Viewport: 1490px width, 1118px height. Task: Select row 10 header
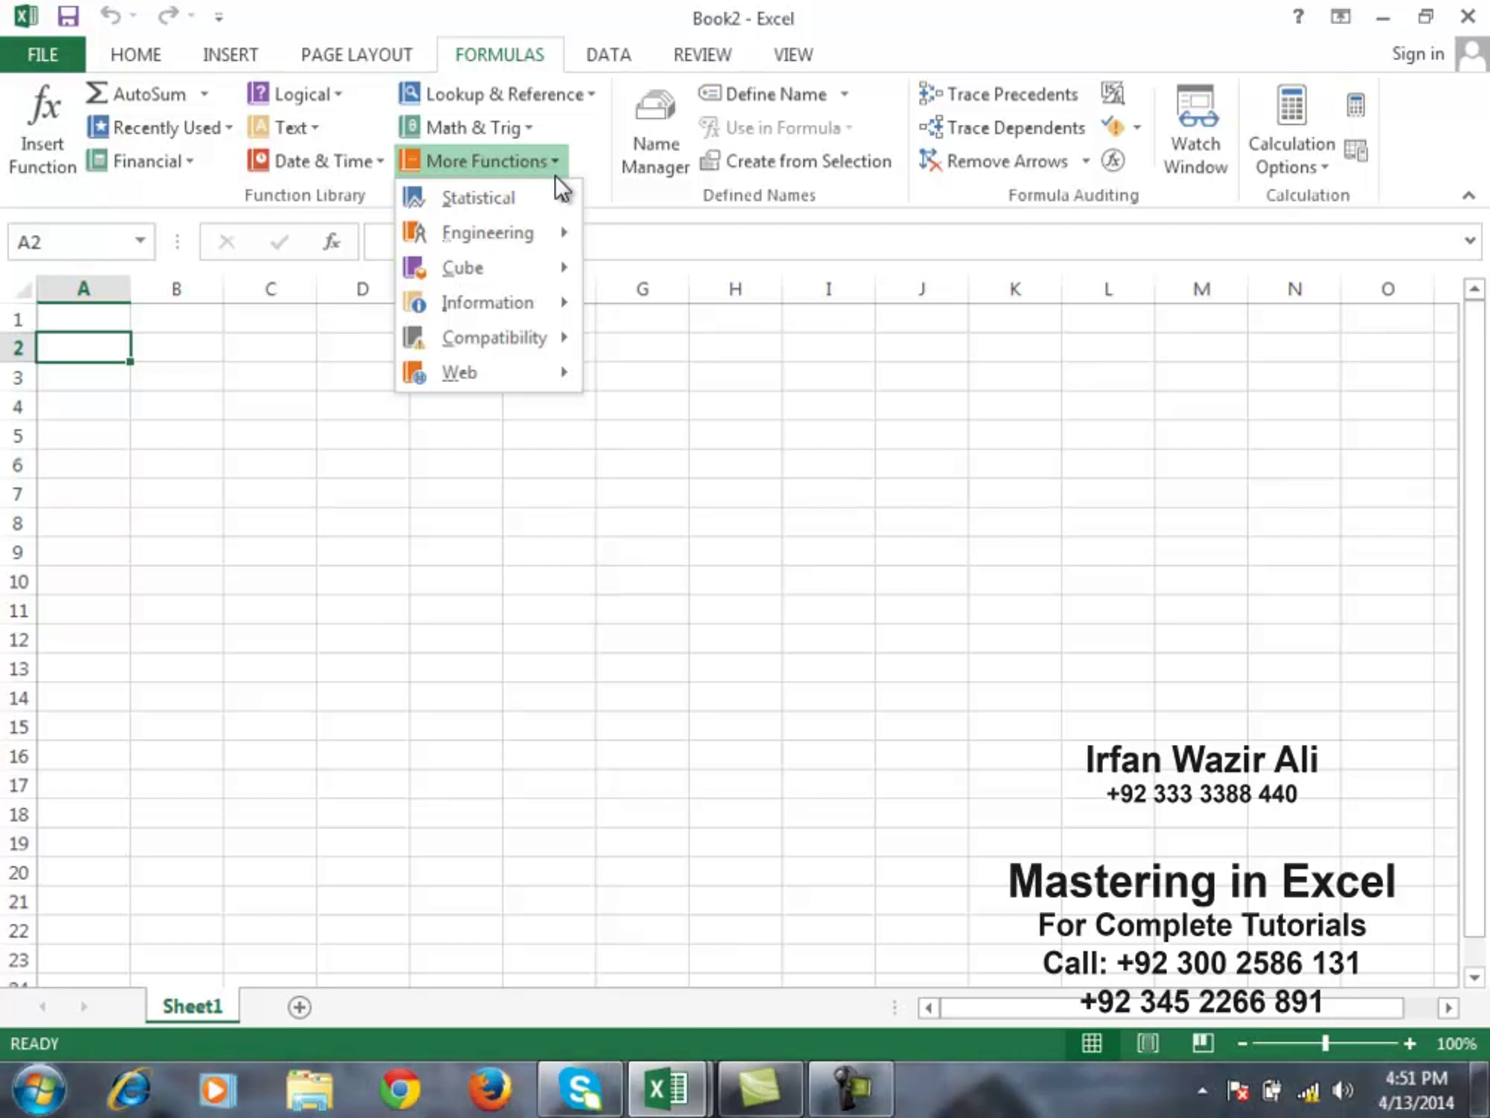pyautogui.click(x=18, y=581)
